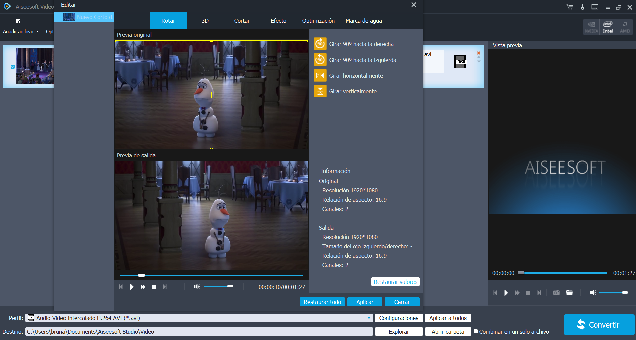Click the Cerrar button
The height and width of the screenshot is (340, 636).
(x=402, y=302)
